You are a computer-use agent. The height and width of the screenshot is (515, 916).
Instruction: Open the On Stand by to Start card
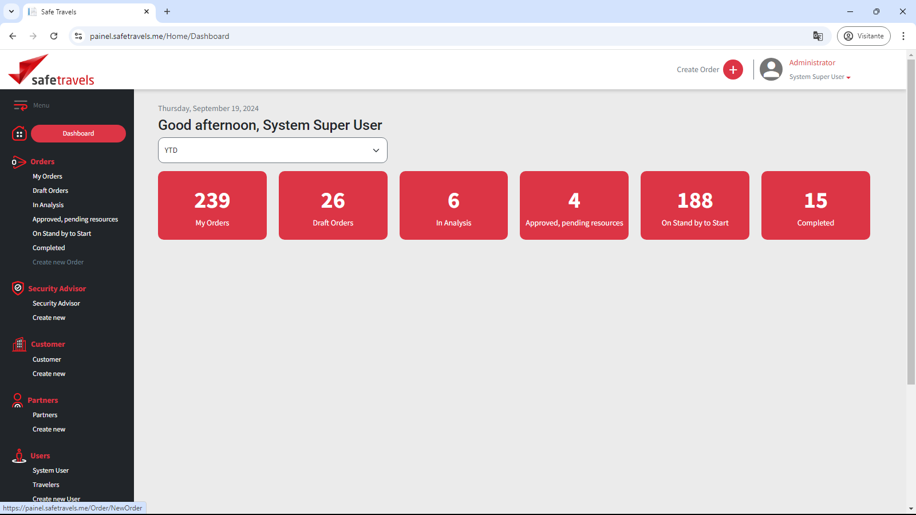coord(694,205)
